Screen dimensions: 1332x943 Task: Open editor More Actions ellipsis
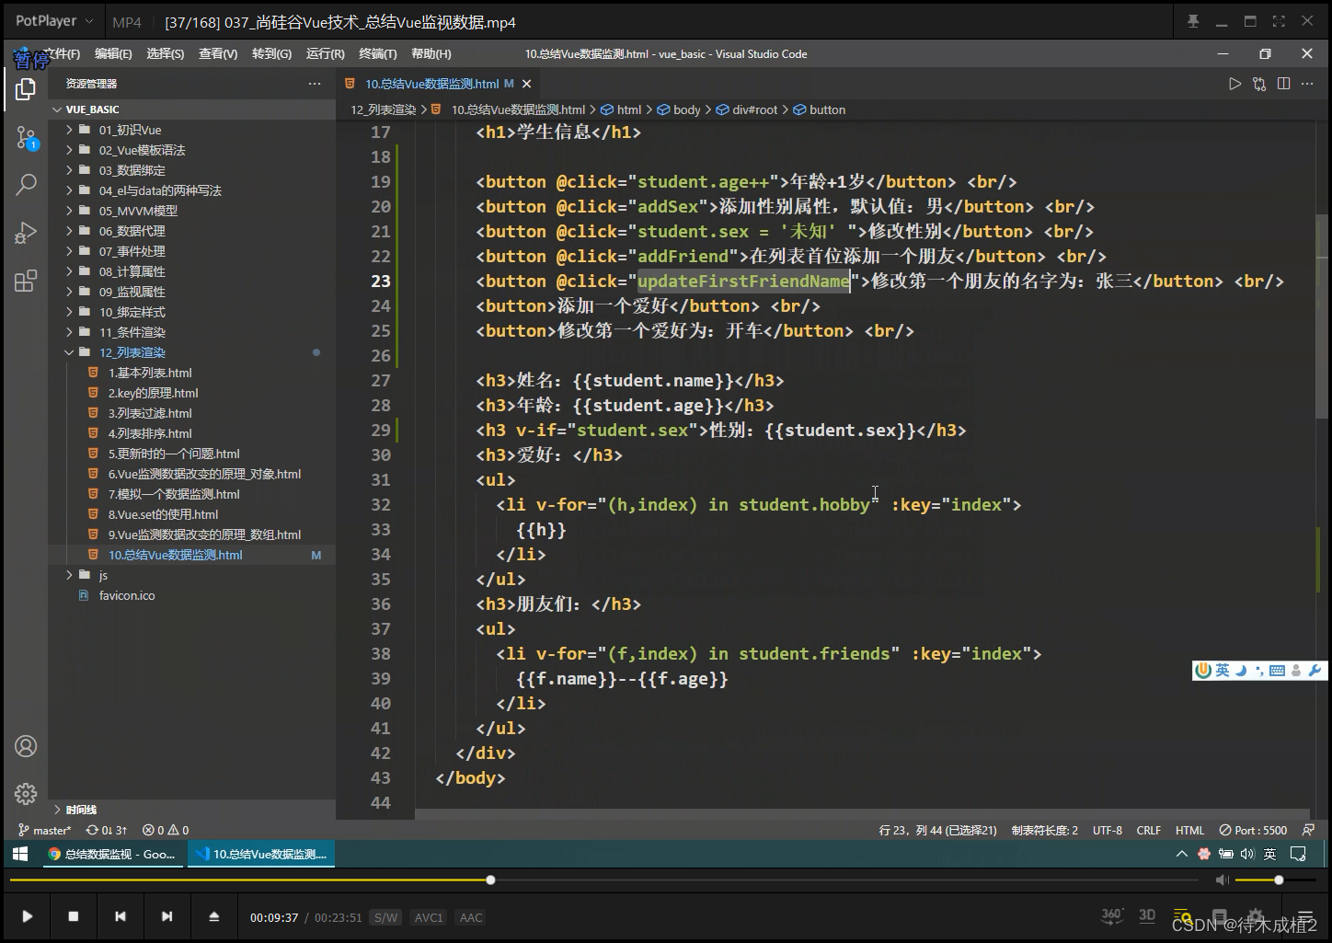[x=1308, y=84]
